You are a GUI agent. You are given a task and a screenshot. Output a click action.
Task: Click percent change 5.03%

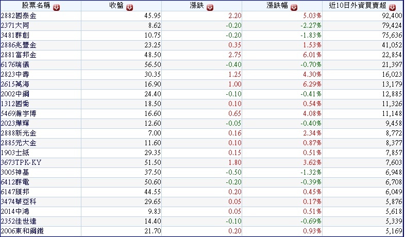point(312,16)
